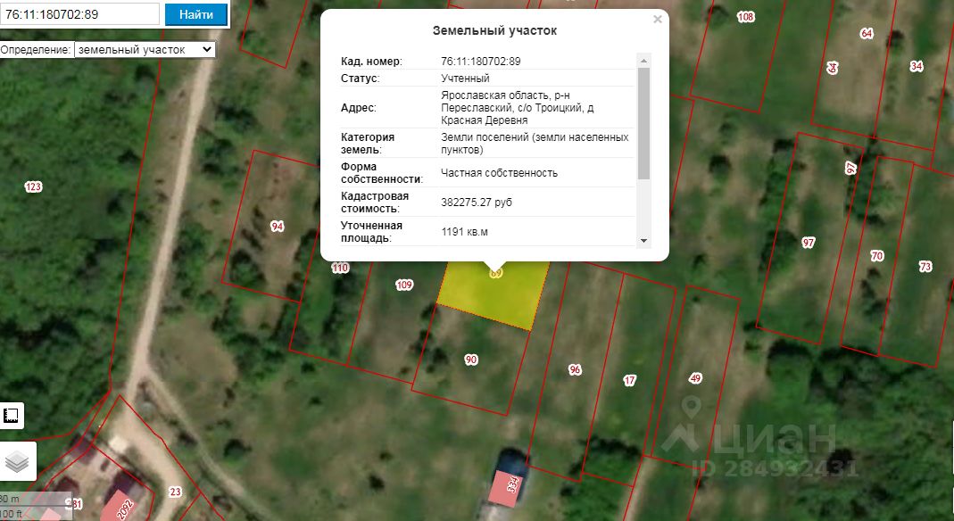Click the popup scrollbar down arrow
954x521 pixels.
click(x=643, y=242)
